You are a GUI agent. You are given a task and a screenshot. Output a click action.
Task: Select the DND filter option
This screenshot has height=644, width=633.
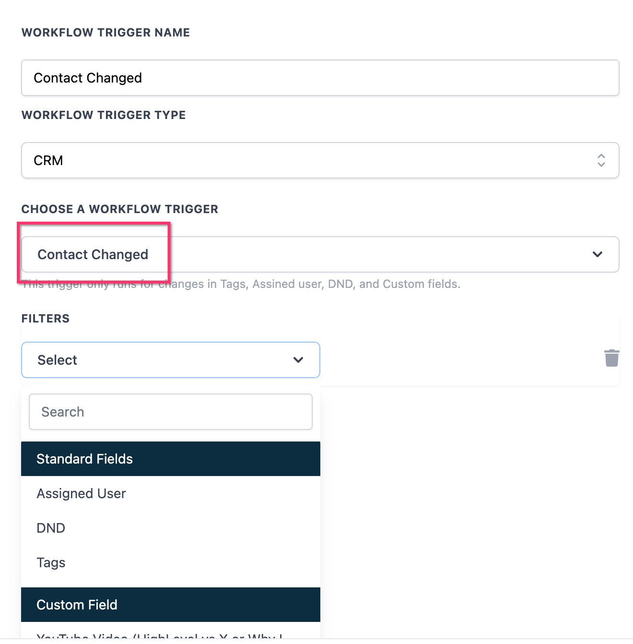[51, 528]
